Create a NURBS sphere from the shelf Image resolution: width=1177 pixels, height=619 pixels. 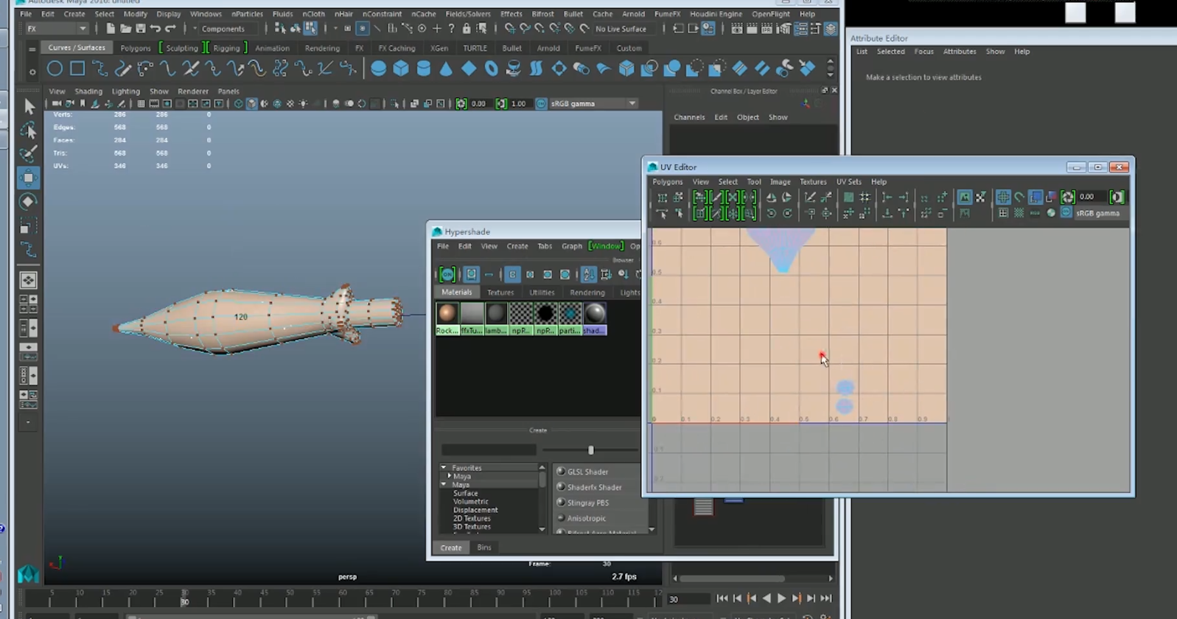(x=378, y=69)
